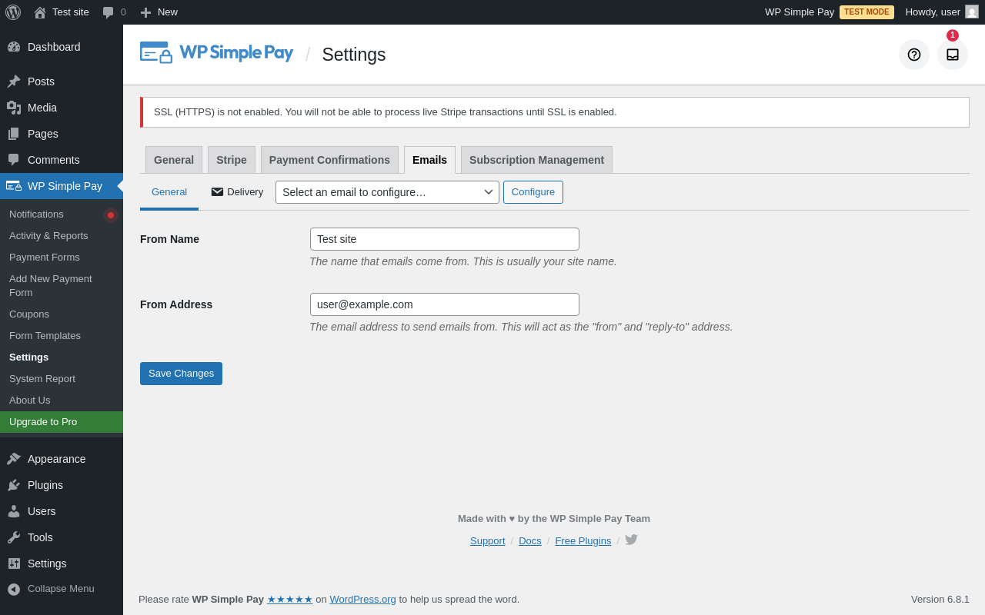Expand the New content menu
This screenshot has height=615, width=985.
click(x=159, y=12)
